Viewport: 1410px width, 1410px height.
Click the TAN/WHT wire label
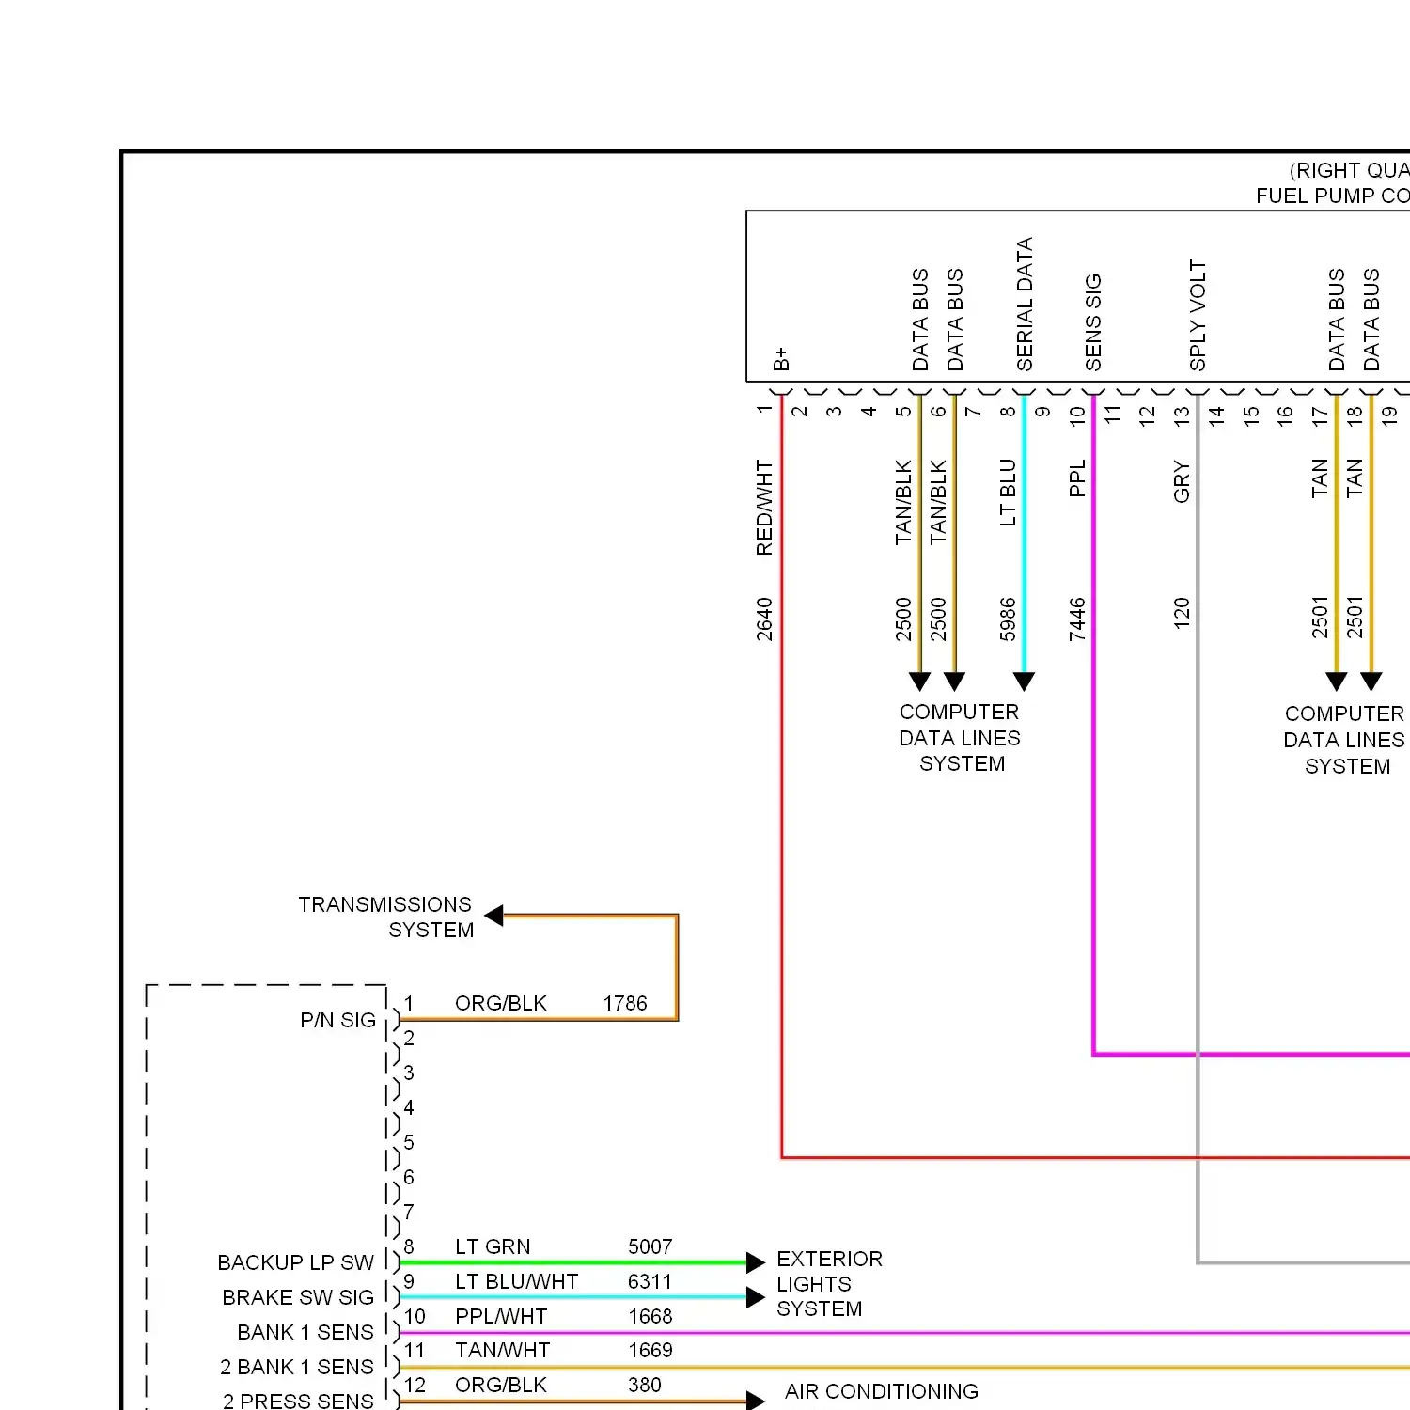coord(503,1350)
